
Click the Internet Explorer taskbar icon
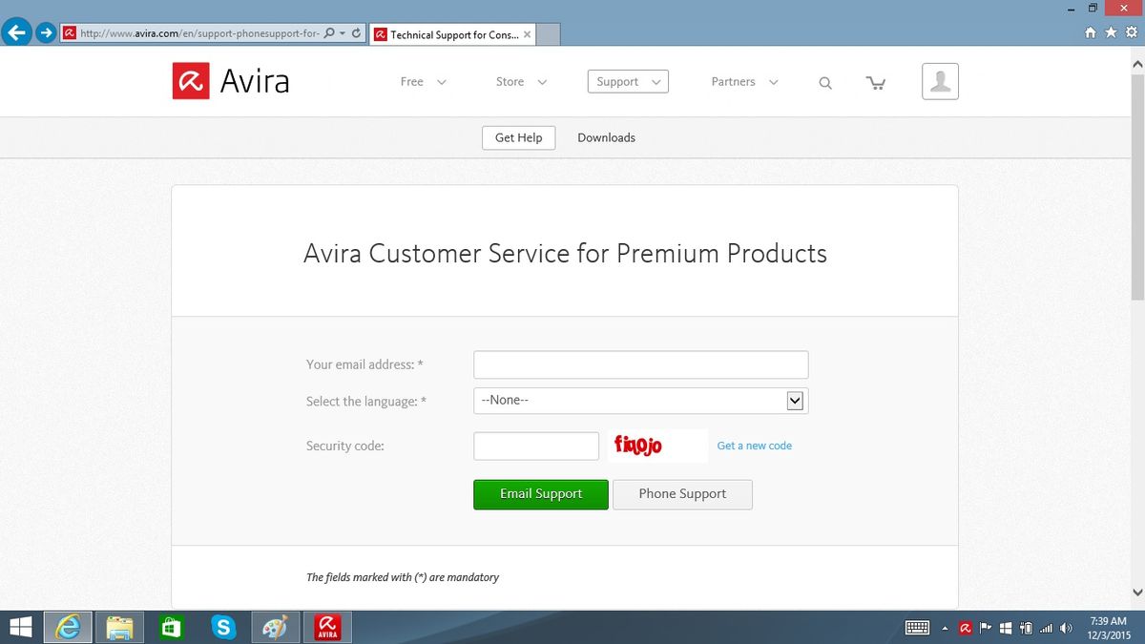click(x=69, y=627)
